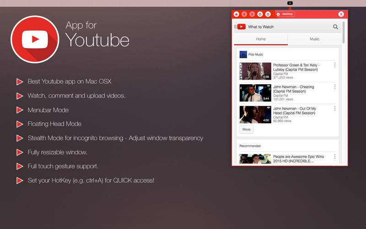Open the hamburger menu beside YouTube logo
The height and width of the screenshot is (229, 366).
[235, 27]
